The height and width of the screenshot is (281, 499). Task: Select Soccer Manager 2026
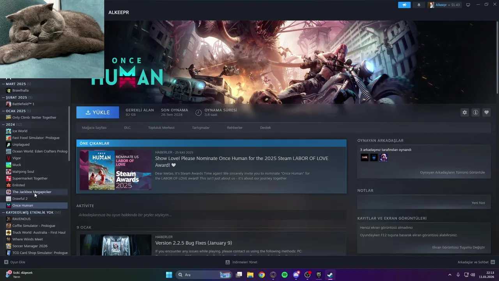tap(34, 246)
